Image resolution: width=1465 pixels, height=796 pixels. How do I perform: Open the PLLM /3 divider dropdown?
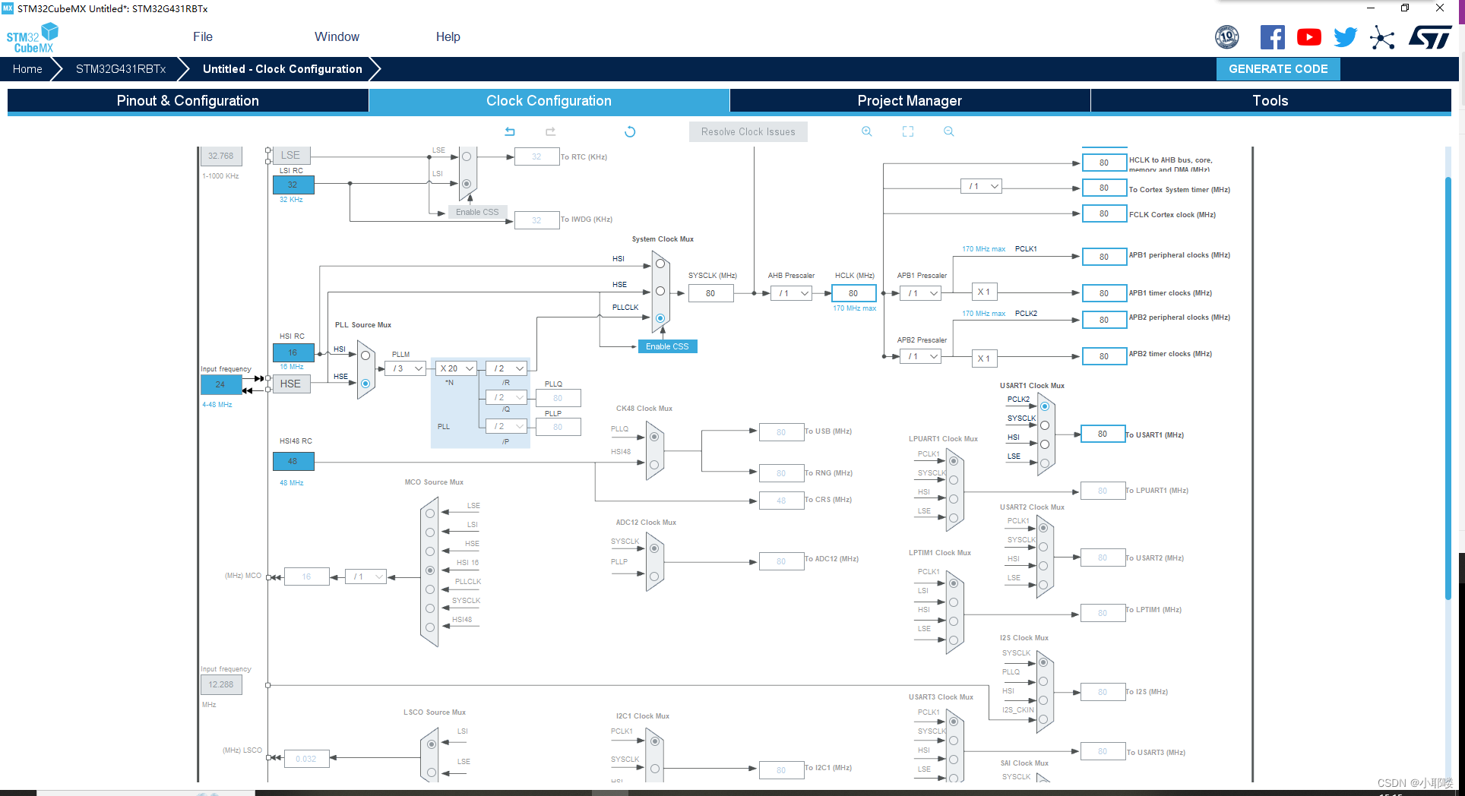coord(405,368)
